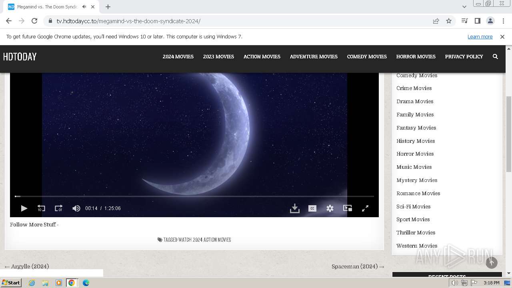
Task: Open Windows Media Player taskbar icon
Action: (58, 283)
